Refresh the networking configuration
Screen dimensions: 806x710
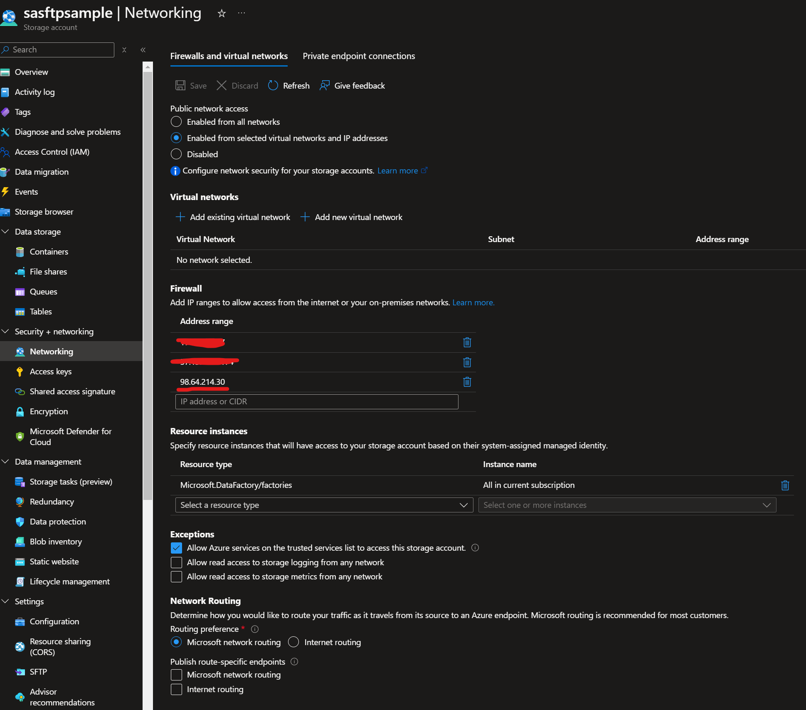coord(288,86)
